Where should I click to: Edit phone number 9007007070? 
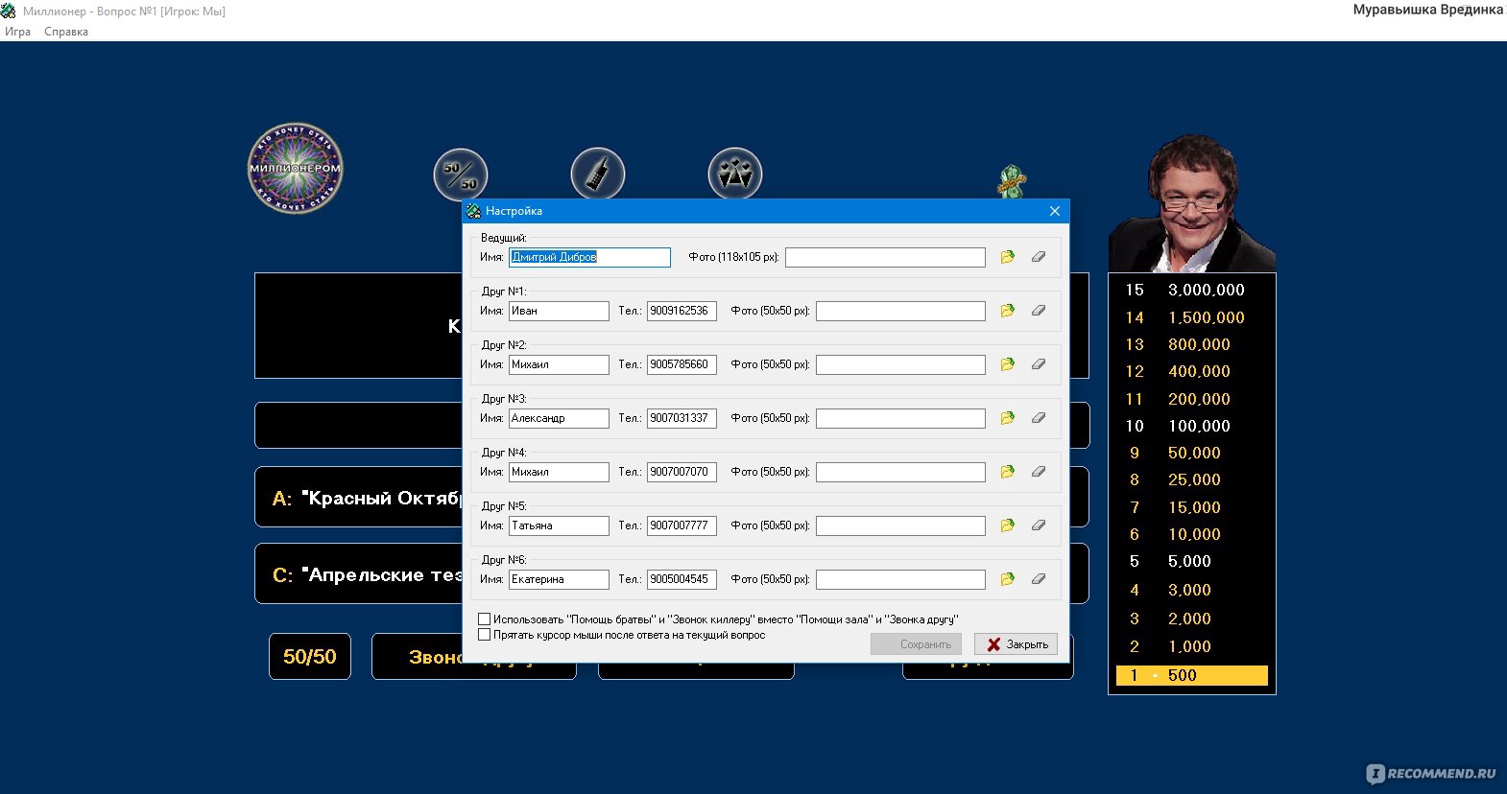pos(682,472)
